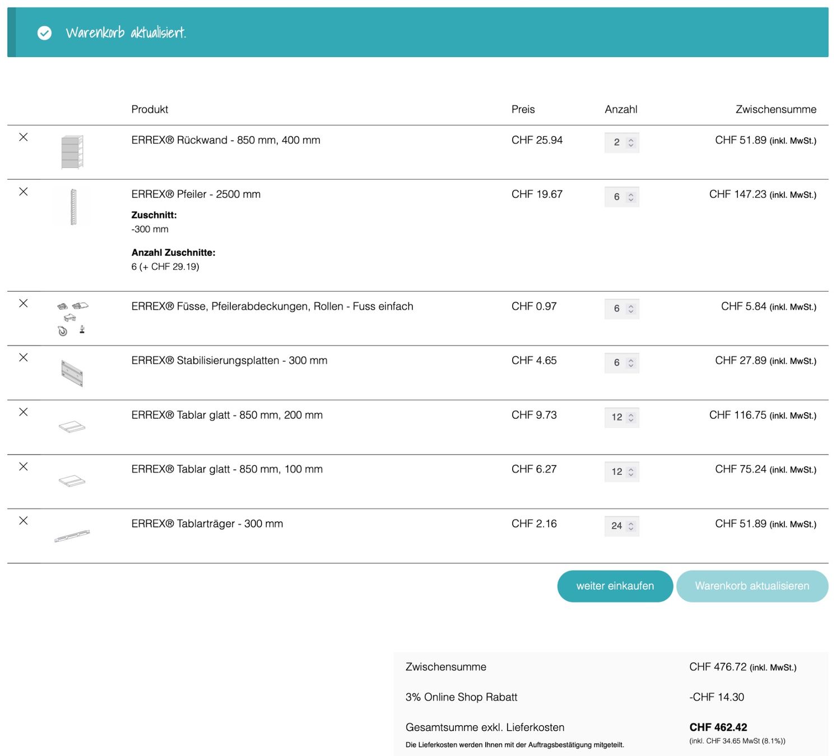The width and height of the screenshot is (836, 756).
Task: Open ERREX Tablarträger 300 mm product link
Action: (207, 524)
